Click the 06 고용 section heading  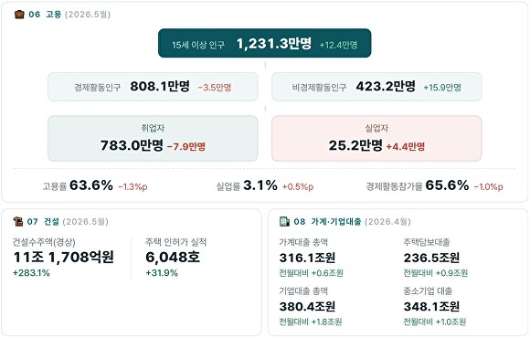coord(45,15)
